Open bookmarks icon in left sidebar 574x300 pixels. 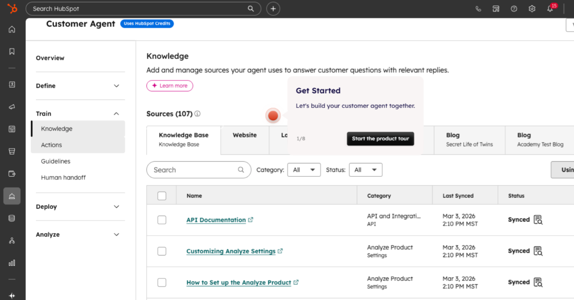[x=12, y=51]
